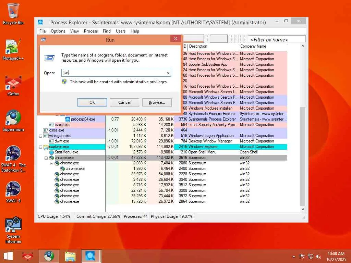Click the procexp64.exe process icon
This screenshot has height=263, width=351.
point(68,119)
